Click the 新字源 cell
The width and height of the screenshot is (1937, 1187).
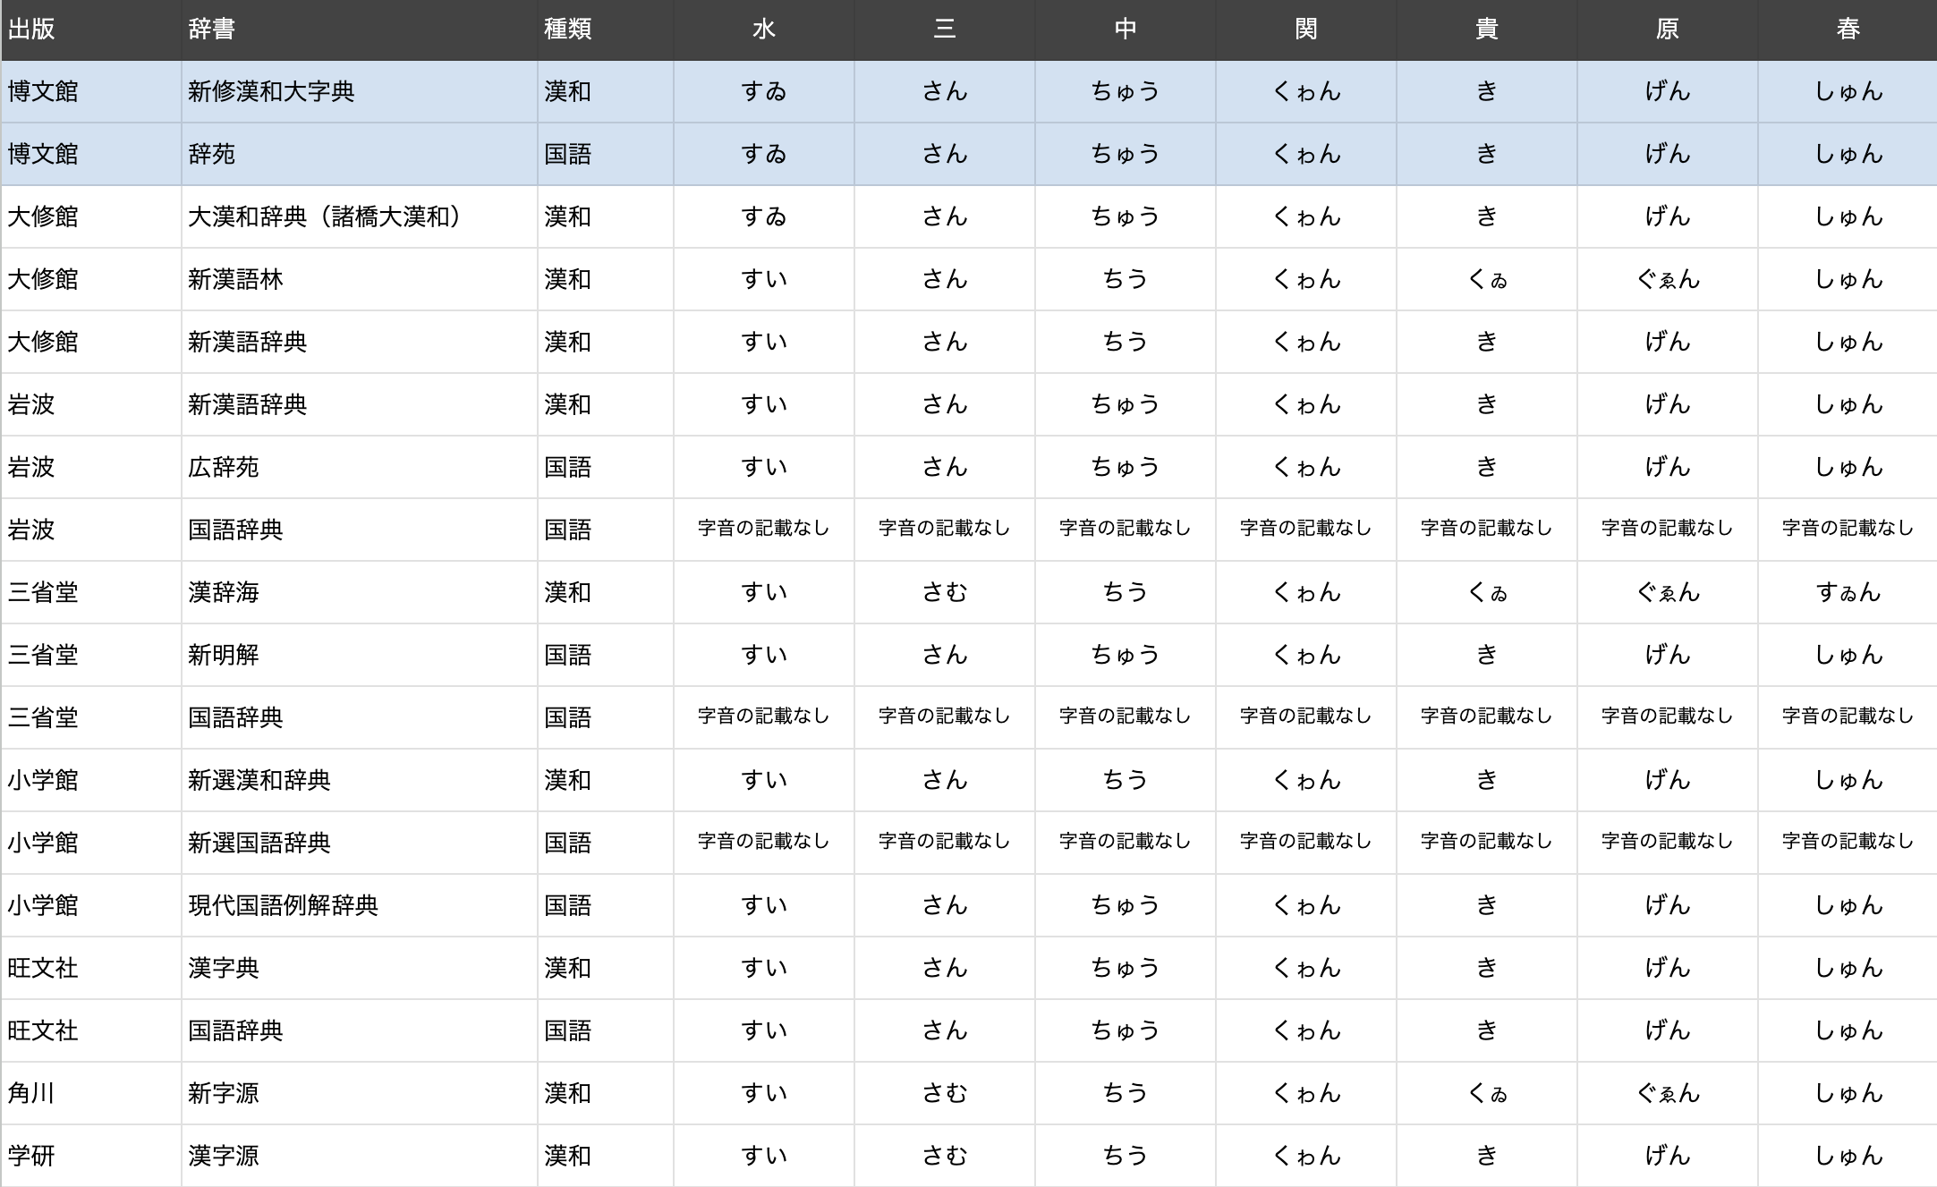[359, 1093]
